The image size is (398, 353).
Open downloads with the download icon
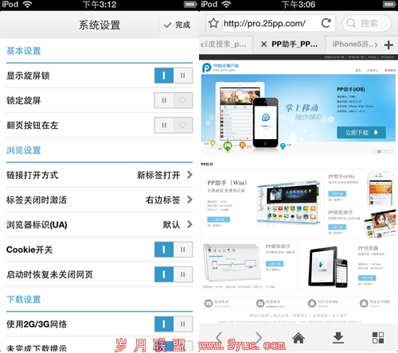point(338,338)
